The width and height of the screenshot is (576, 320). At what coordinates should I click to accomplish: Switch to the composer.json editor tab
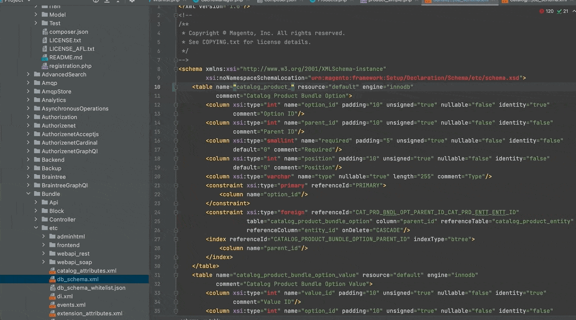tap(281, 1)
